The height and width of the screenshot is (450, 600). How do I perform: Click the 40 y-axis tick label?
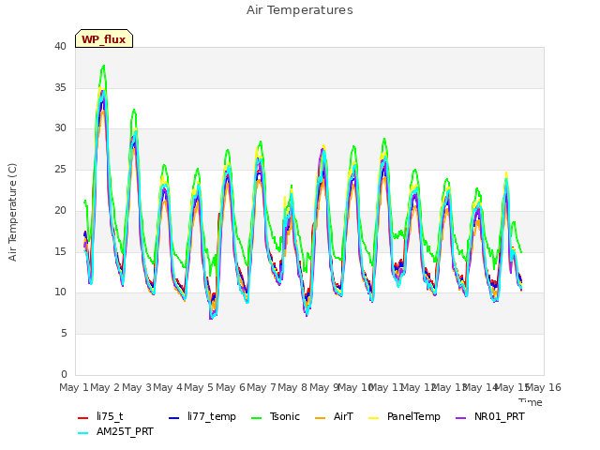60,46
